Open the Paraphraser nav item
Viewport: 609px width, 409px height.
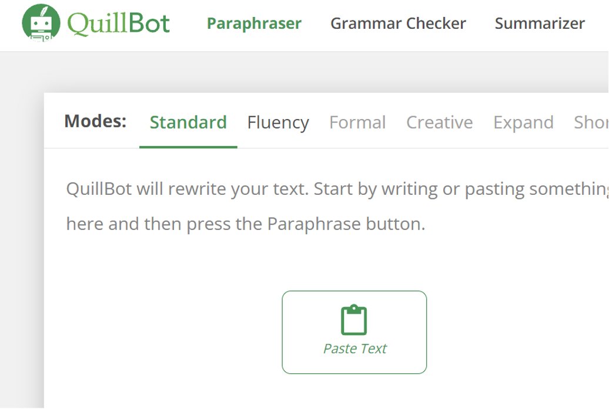click(254, 23)
